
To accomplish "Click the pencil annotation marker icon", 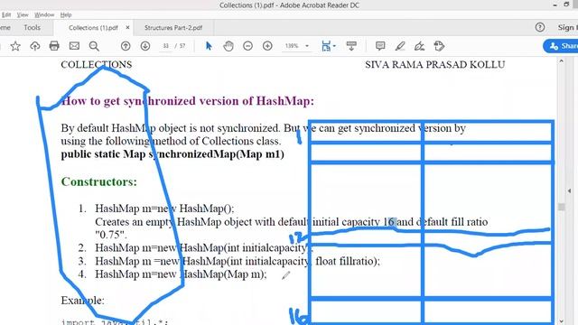I will (285, 275).
